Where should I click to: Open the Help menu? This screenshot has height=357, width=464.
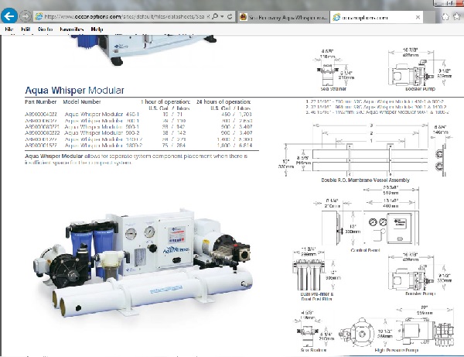tap(97, 29)
